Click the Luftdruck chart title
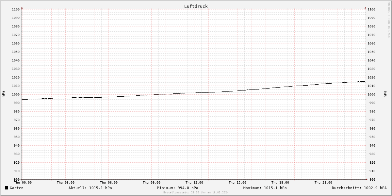 [196, 6]
